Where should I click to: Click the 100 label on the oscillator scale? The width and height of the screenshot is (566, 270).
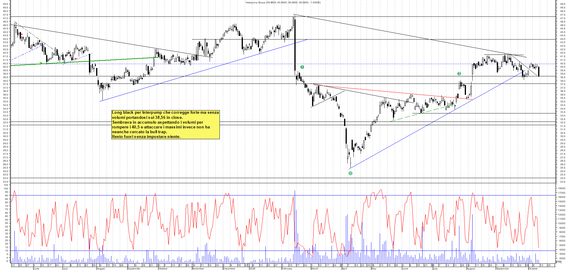click(6, 185)
